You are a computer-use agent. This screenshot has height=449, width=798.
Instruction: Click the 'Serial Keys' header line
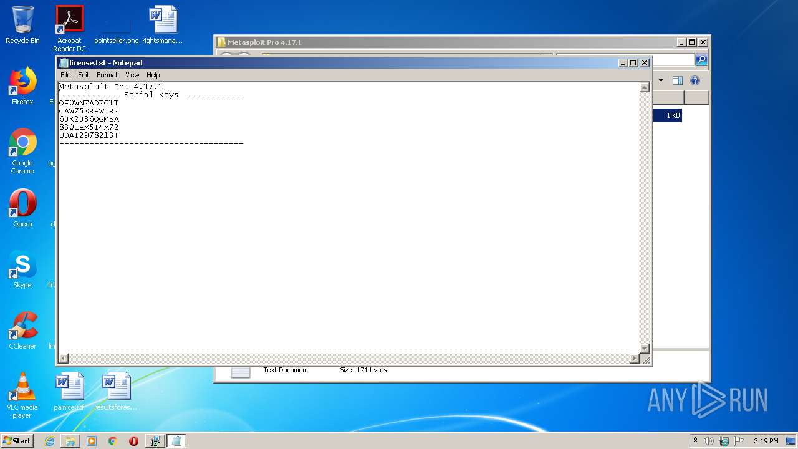tap(151, 95)
